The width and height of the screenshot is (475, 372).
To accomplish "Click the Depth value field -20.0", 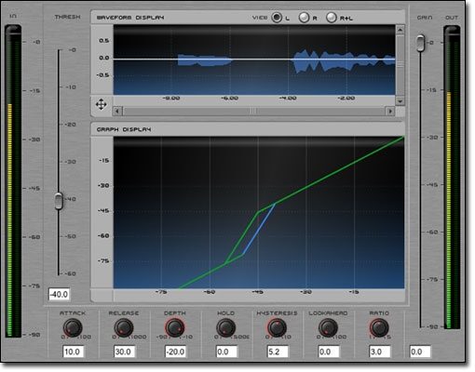I will [x=175, y=352].
